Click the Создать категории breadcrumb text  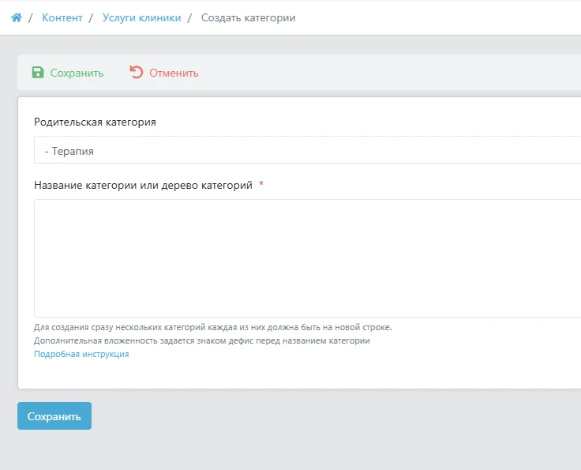point(249,17)
